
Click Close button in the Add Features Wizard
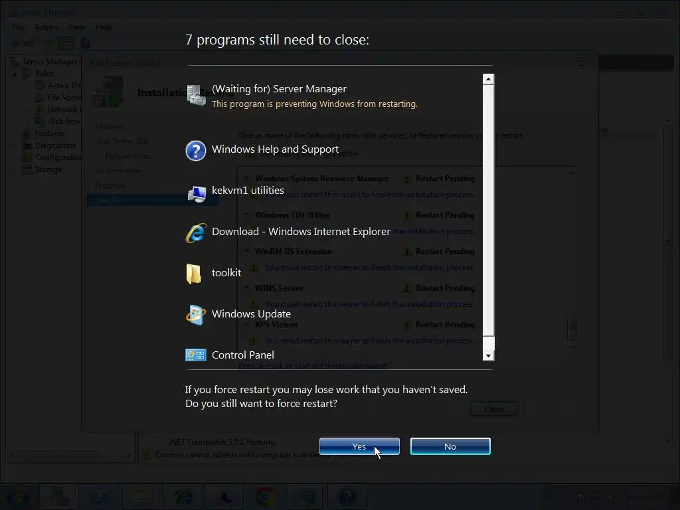[494, 409]
